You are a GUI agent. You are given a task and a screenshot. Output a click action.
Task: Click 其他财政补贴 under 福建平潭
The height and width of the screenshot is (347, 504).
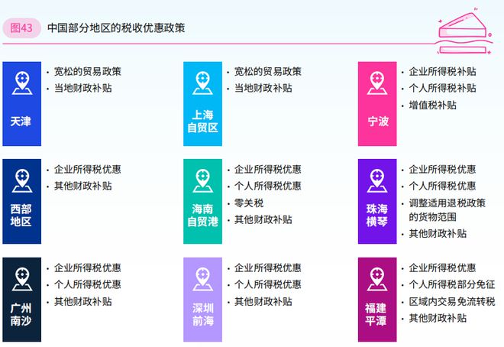pos(438,318)
